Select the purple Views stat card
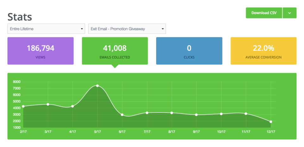This screenshot has width=304, height=147. click(x=41, y=51)
